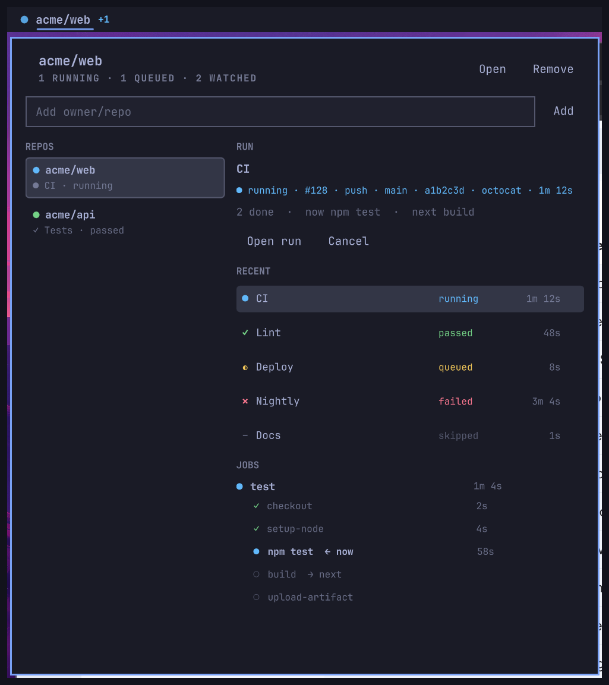
Task: Select the Nightly failed row in Recent
Action: pos(410,401)
